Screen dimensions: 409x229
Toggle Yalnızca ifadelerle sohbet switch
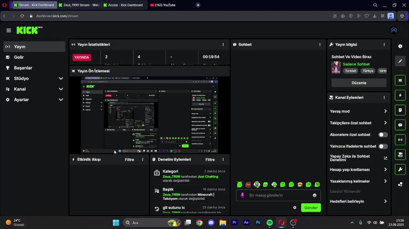pos(383,146)
